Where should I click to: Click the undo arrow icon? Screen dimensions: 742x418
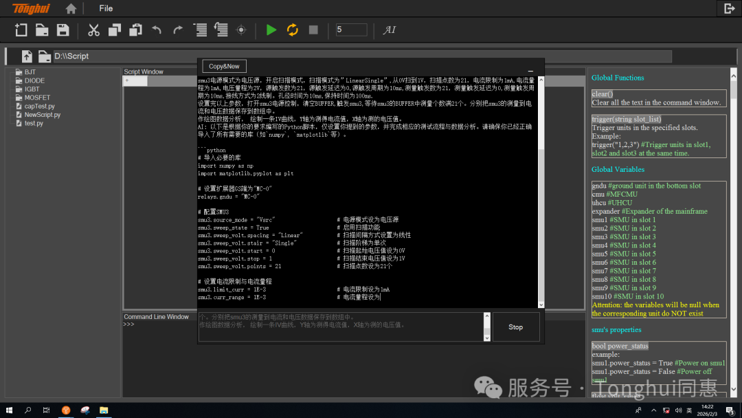pyautogui.click(x=157, y=30)
